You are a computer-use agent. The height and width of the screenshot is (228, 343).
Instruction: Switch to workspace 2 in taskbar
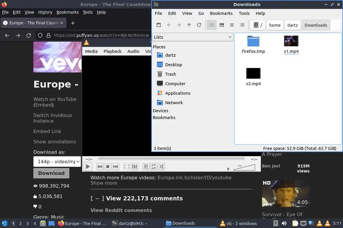pyautogui.click(x=20, y=224)
